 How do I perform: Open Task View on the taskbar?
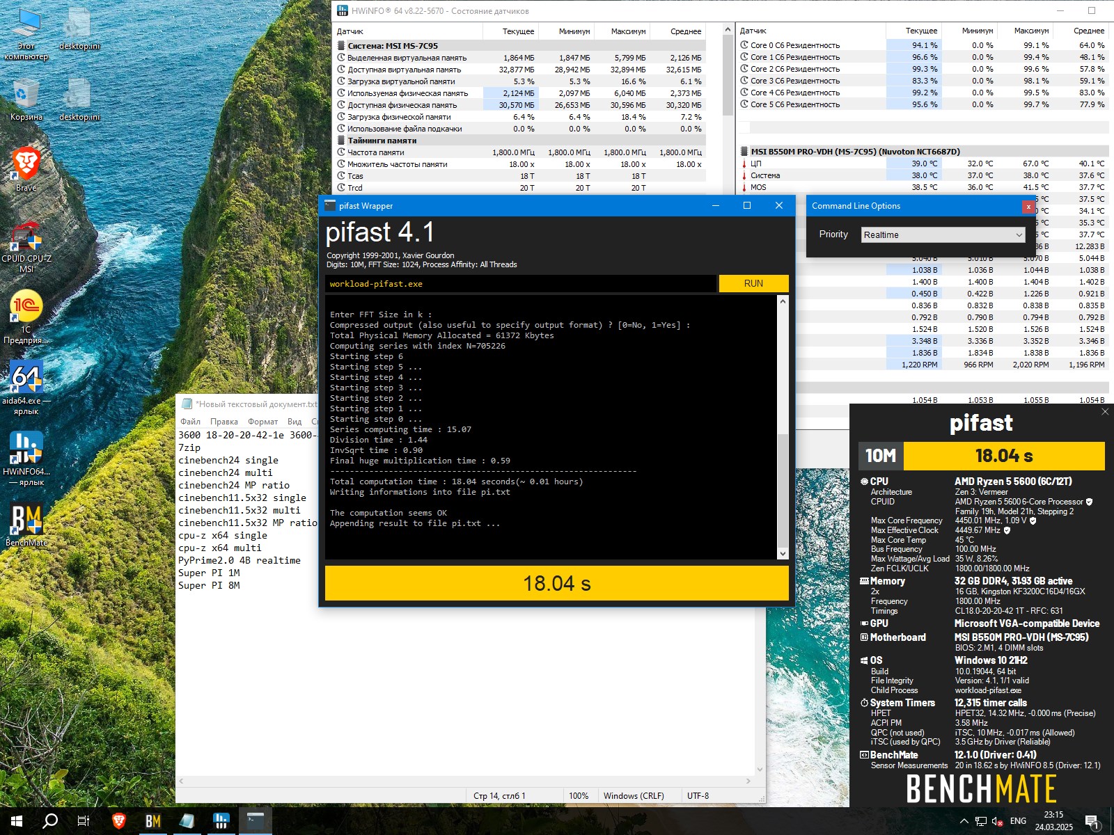point(84,821)
